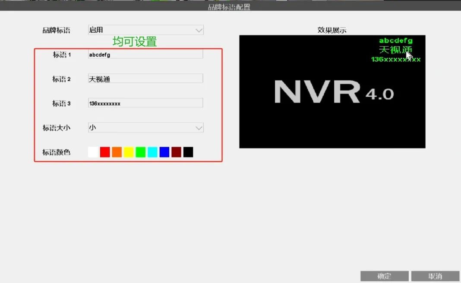Screen dimensions: 461x283
Task: Click the 标语大小 label
Action: [x=57, y=128]
